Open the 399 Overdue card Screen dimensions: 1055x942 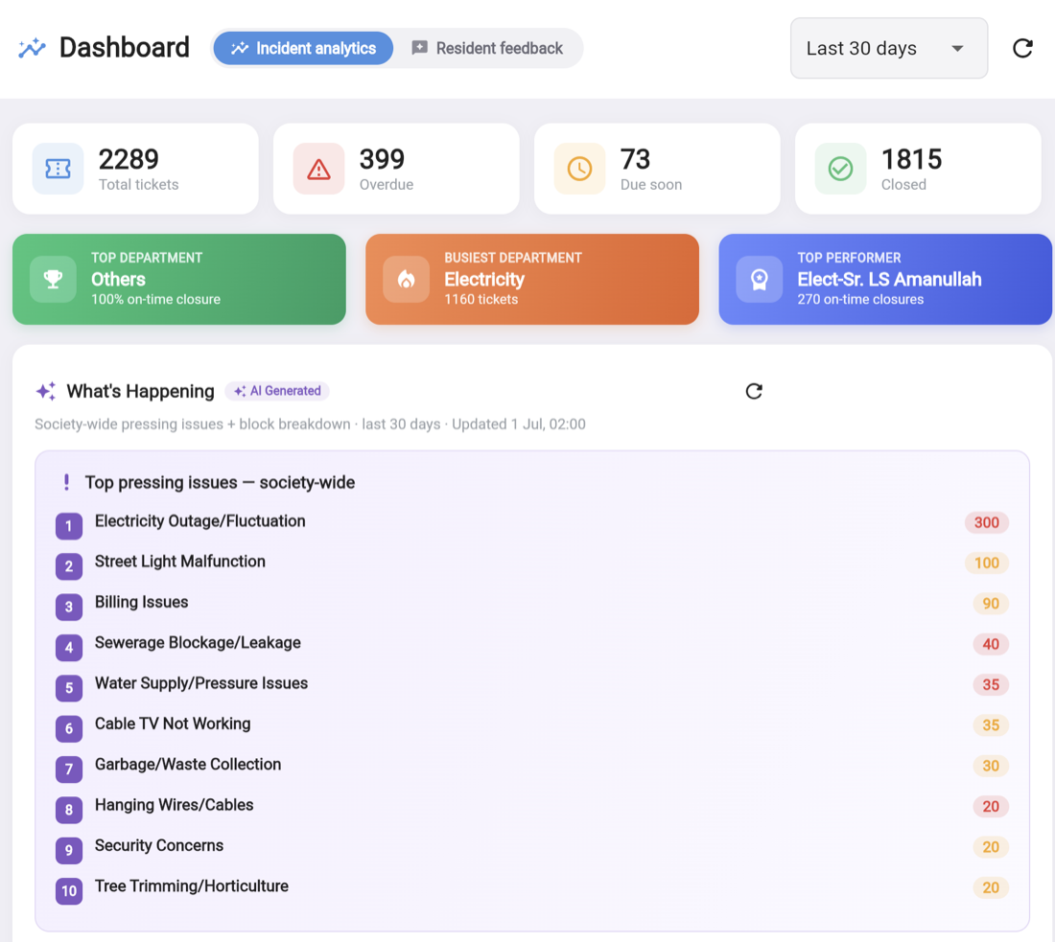(x=396, y=169)
